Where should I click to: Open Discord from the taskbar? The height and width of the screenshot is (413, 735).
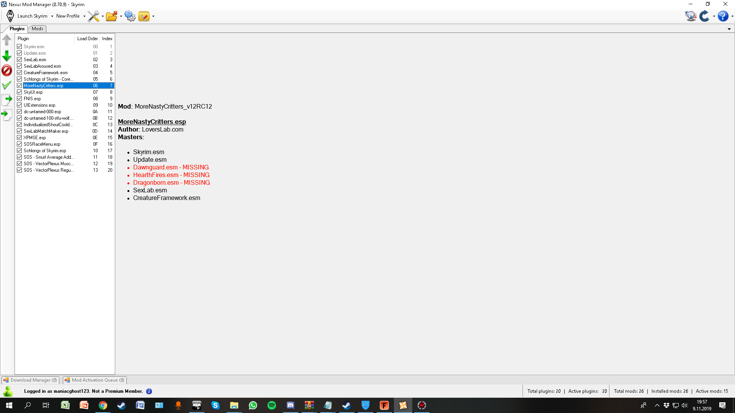tap(291, 405)
